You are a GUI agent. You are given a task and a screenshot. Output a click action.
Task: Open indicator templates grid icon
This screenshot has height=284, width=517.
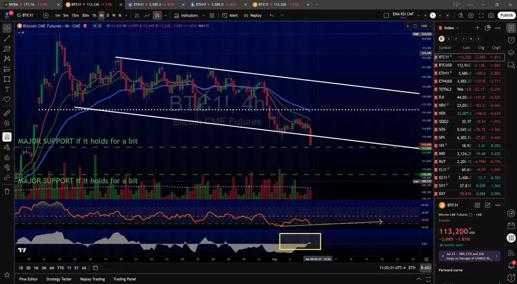click(212, 15)
